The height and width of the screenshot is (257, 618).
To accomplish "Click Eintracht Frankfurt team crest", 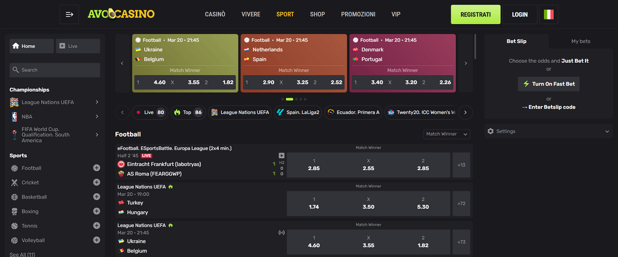I will [x=121, y=164].
